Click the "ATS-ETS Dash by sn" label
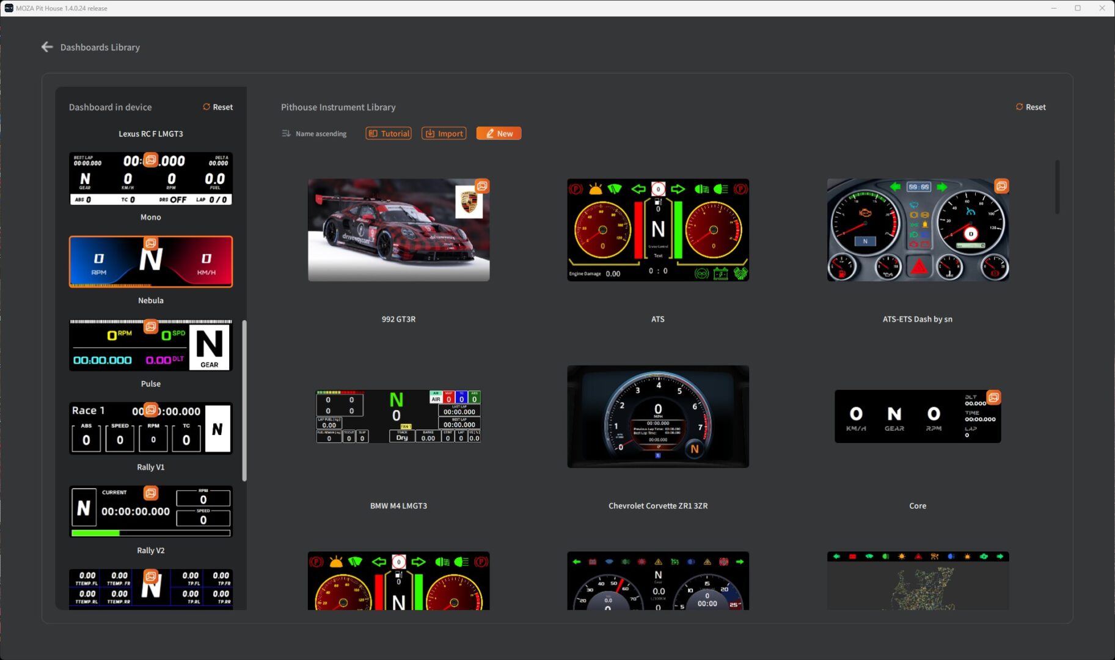1115x660 pixels. pos(918,319)
